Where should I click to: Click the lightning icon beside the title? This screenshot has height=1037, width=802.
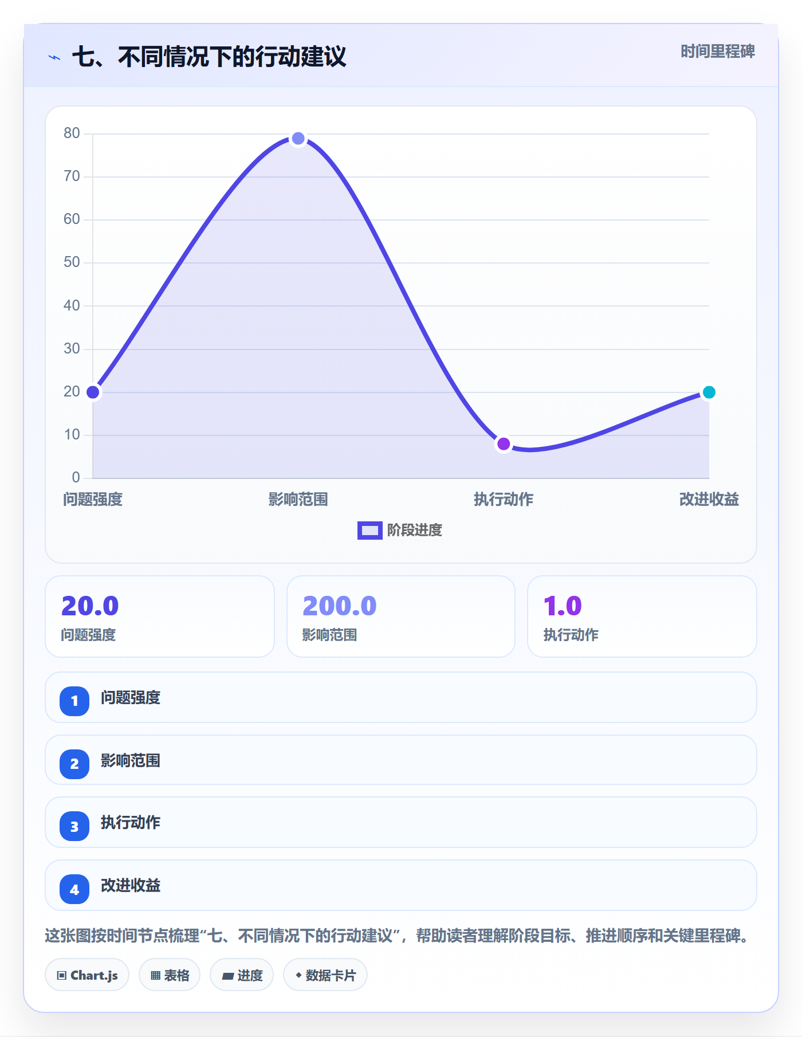pyautogui.click(x=54, y=57)
